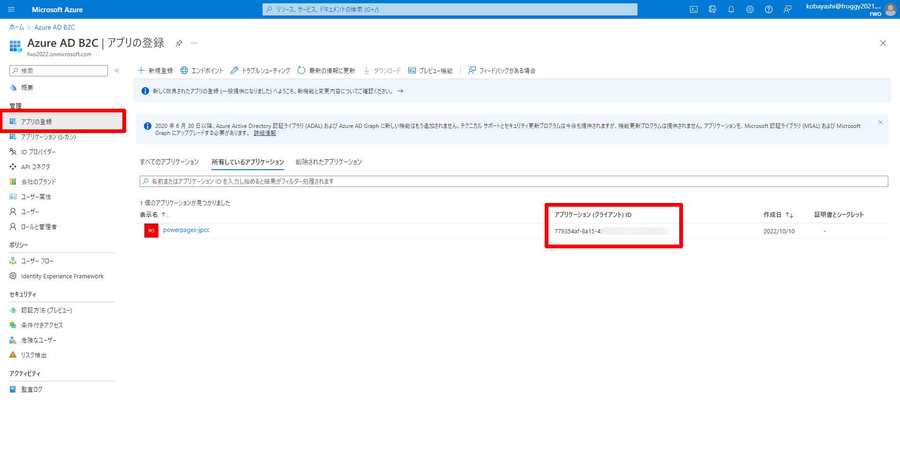Screen dimensions: 900x454
Task: Click エンドポイント toolbar button
Action: (202, 71)
